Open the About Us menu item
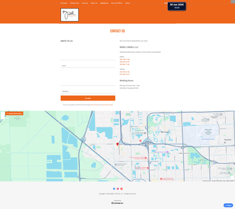The height and width of the screenshot is (209, 235). (94, 3)
